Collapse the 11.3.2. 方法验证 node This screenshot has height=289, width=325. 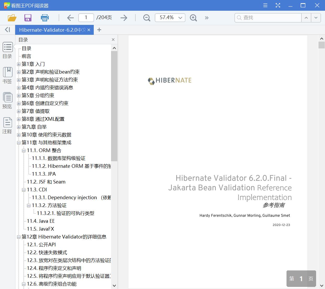pos(29,205)
